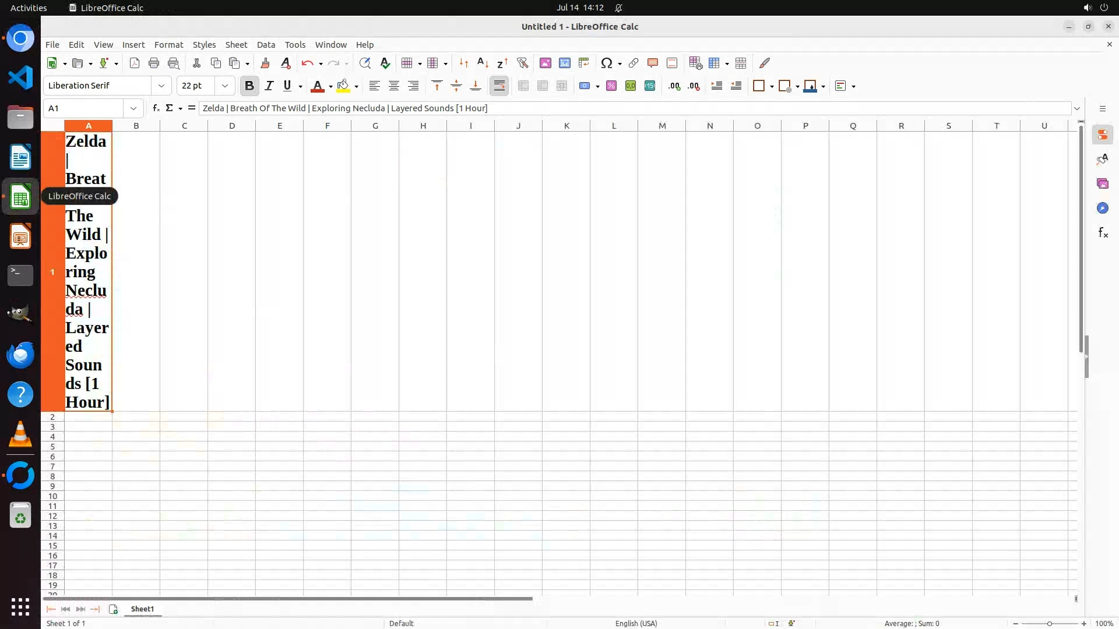Click the Function Wizard icon

click(x=156, y=108)
